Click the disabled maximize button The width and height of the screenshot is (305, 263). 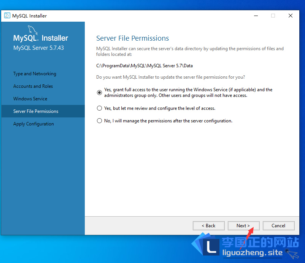[273, 16]
